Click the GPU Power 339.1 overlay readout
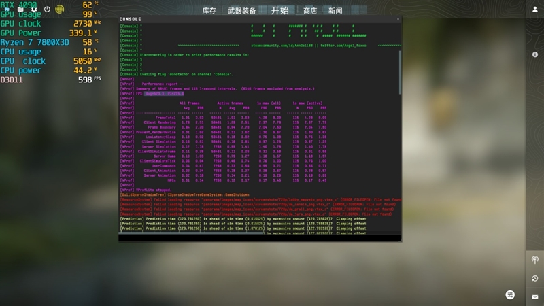This screenshot has height=306, width=544. [x=48, y=33]
